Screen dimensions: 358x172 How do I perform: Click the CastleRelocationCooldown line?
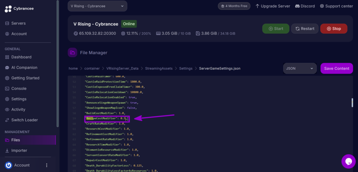114,92
